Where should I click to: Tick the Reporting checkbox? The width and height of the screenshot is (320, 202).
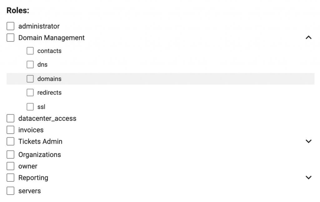tap(10, 178)
